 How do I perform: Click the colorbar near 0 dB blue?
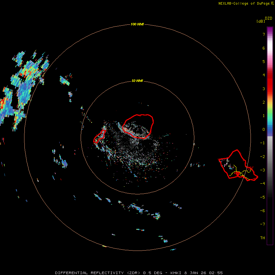pos(270,130)
